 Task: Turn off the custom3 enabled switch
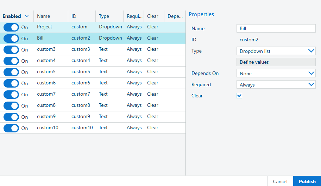click(x=11, y=50)
